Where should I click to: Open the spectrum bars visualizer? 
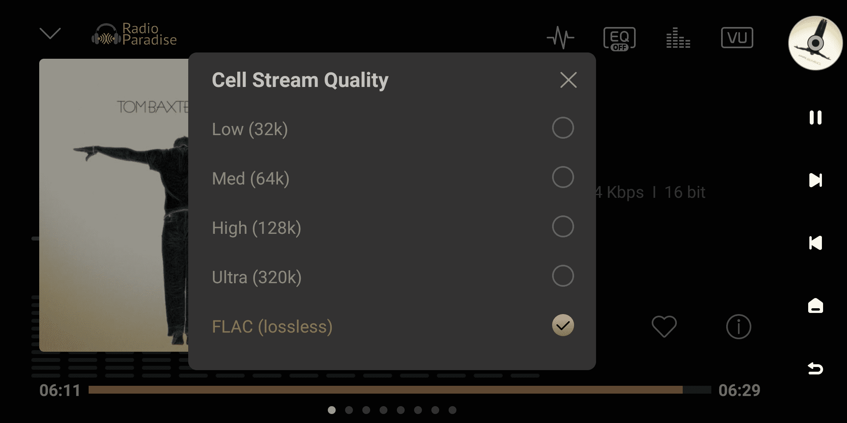pyautogui.click(x=678, y=38)
